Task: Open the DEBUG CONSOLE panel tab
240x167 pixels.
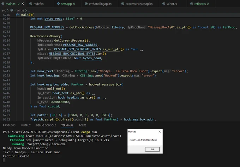Action: tap(46, 125)
